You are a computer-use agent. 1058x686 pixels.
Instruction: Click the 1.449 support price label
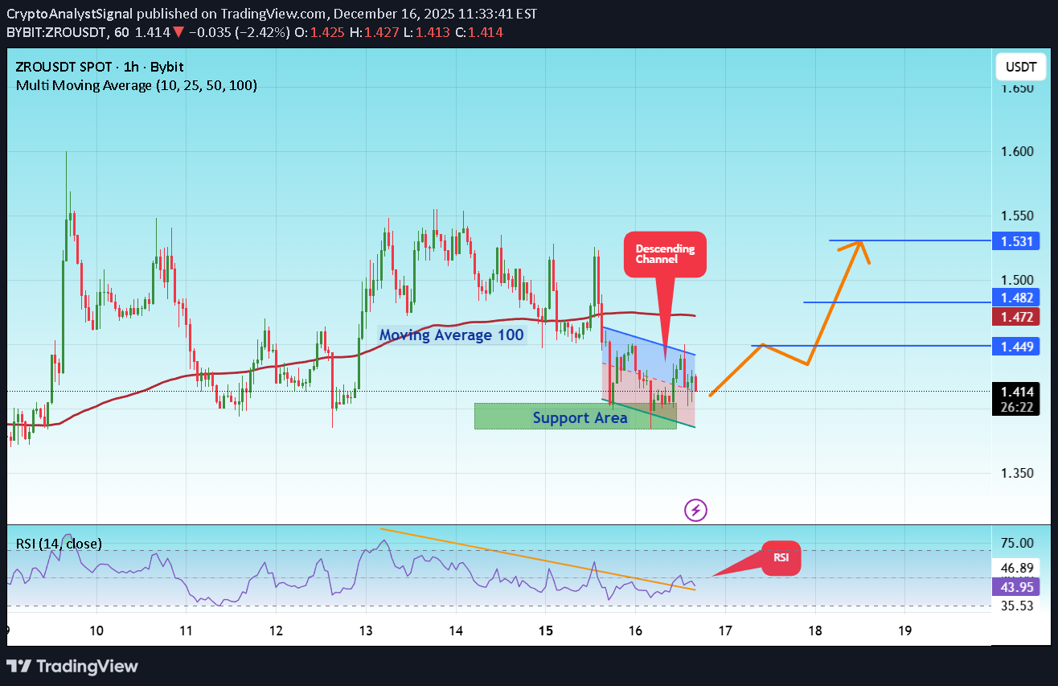1015,347
